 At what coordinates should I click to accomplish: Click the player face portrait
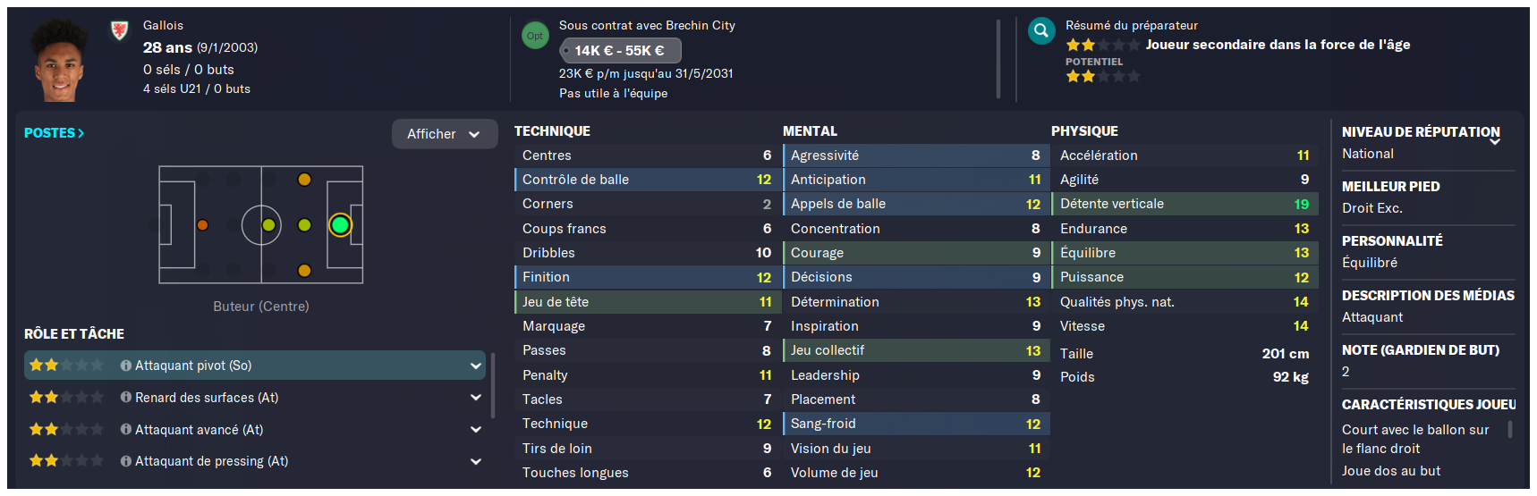tap(59, 59)
